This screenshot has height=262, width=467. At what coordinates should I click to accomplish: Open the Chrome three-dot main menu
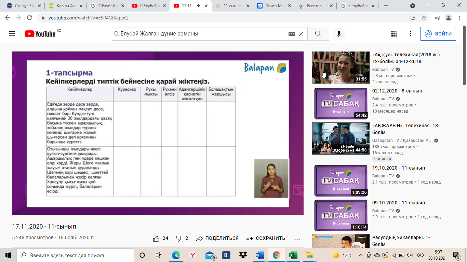[459, 18]
